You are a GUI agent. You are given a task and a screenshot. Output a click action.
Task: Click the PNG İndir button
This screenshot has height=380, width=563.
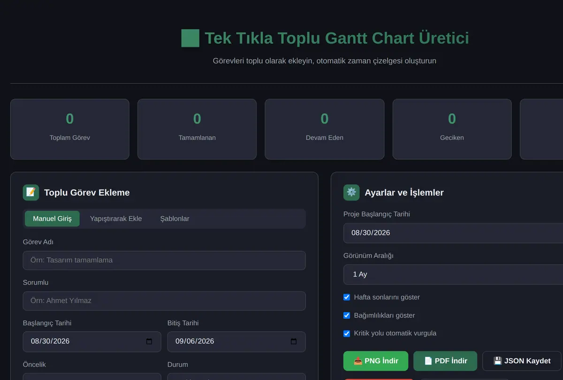click(x=376, y=361)
